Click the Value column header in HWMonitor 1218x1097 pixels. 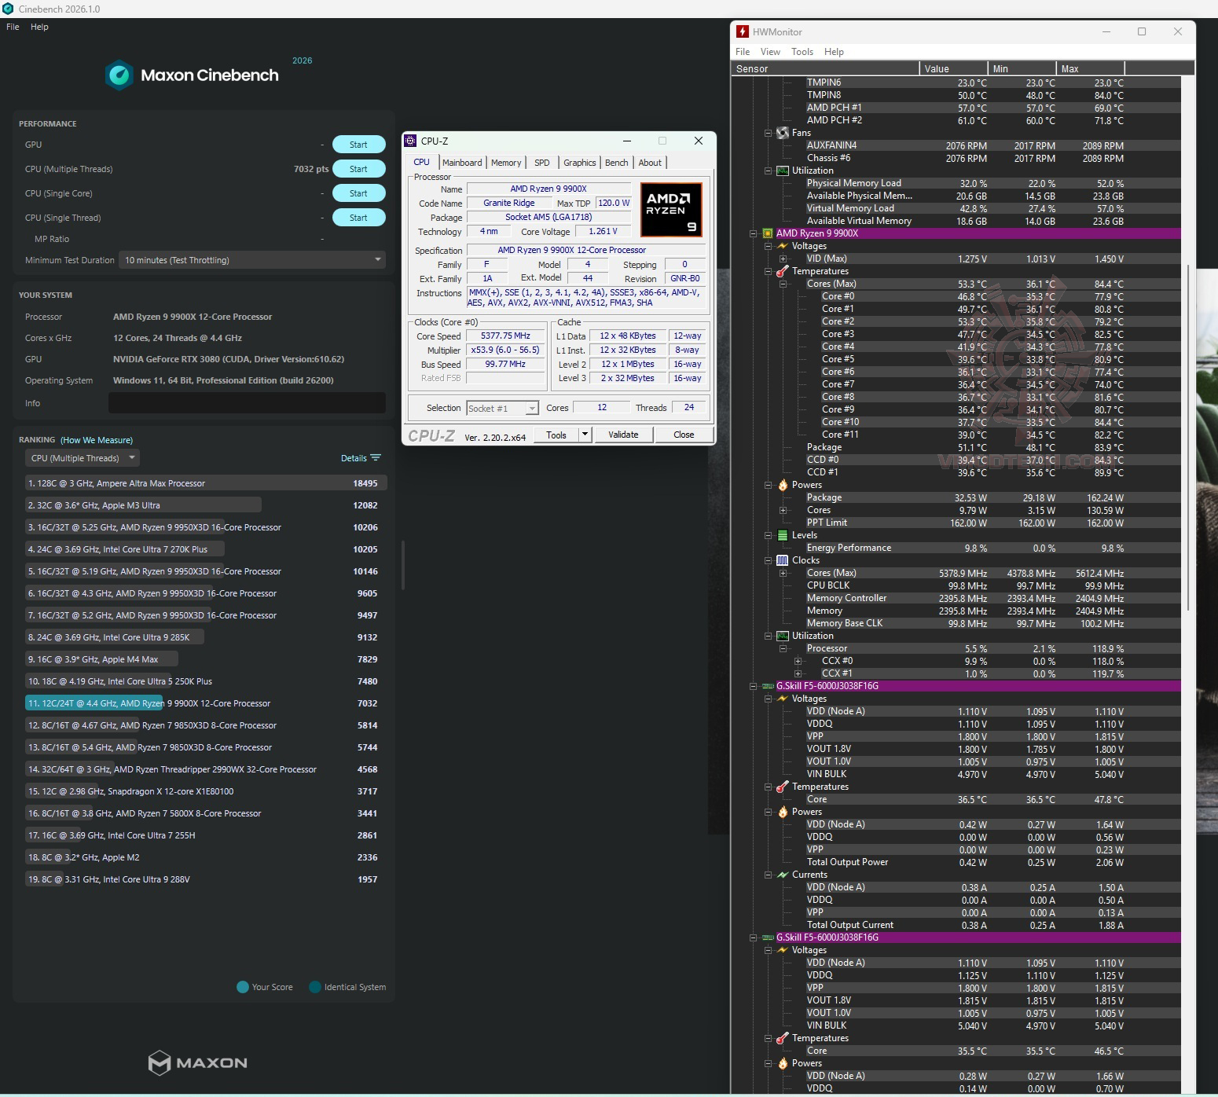(953, 68)
